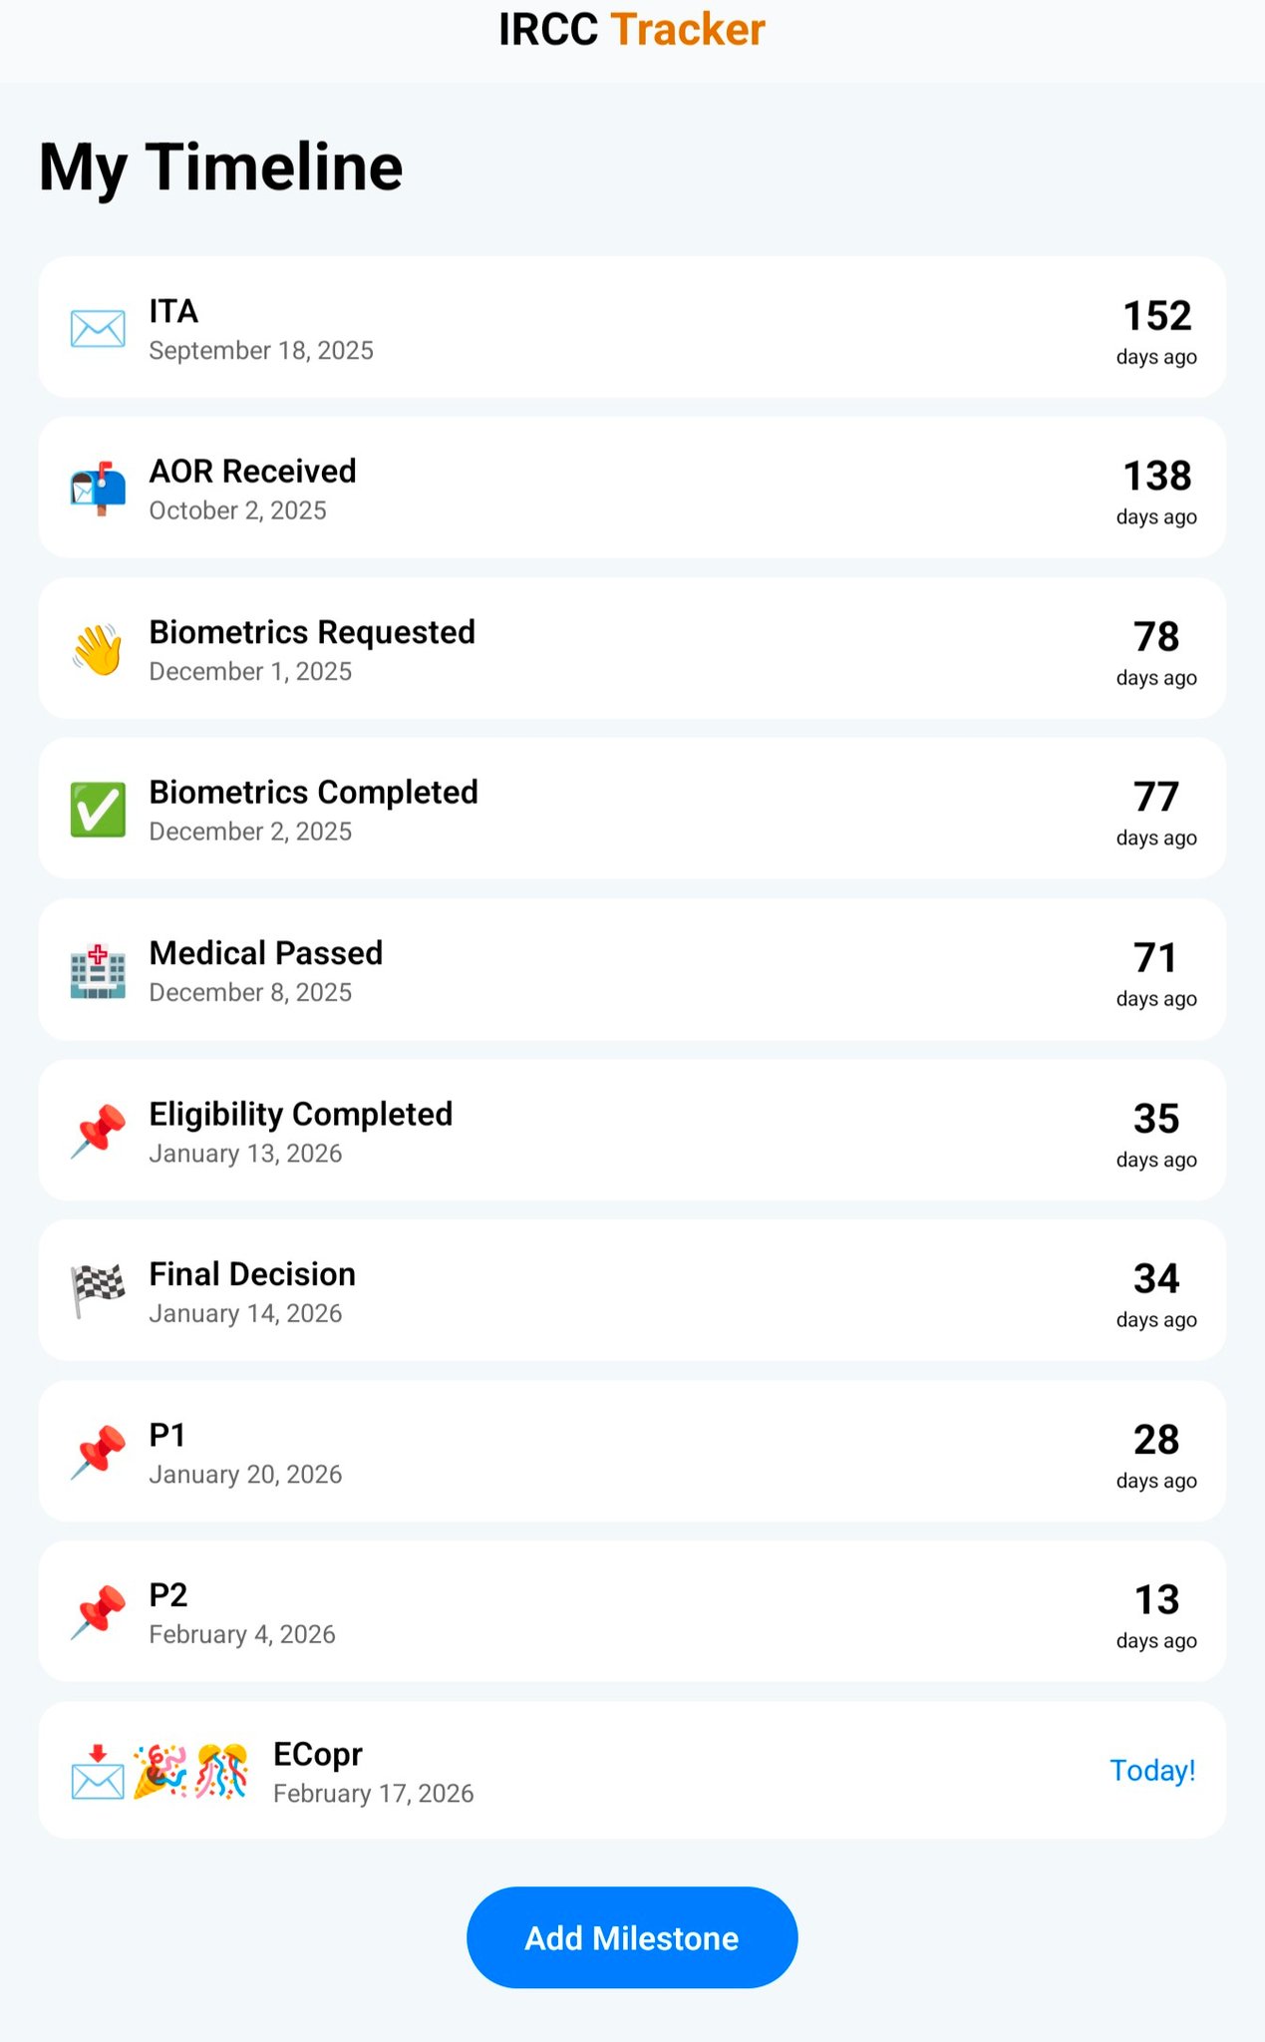Image resolution: width=1265 pixels, height=2042 pixels.
Task: Click the hospital icon for Medical Passed
Action: coord(98,971)
